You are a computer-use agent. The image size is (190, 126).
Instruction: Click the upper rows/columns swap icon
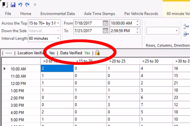(x=186, y=26)
